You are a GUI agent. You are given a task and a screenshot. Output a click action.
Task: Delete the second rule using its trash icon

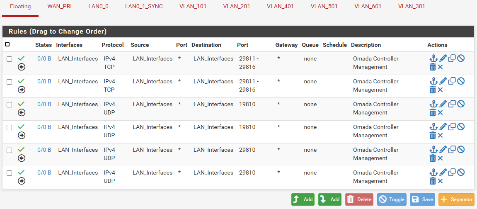[x=433, y=90]
